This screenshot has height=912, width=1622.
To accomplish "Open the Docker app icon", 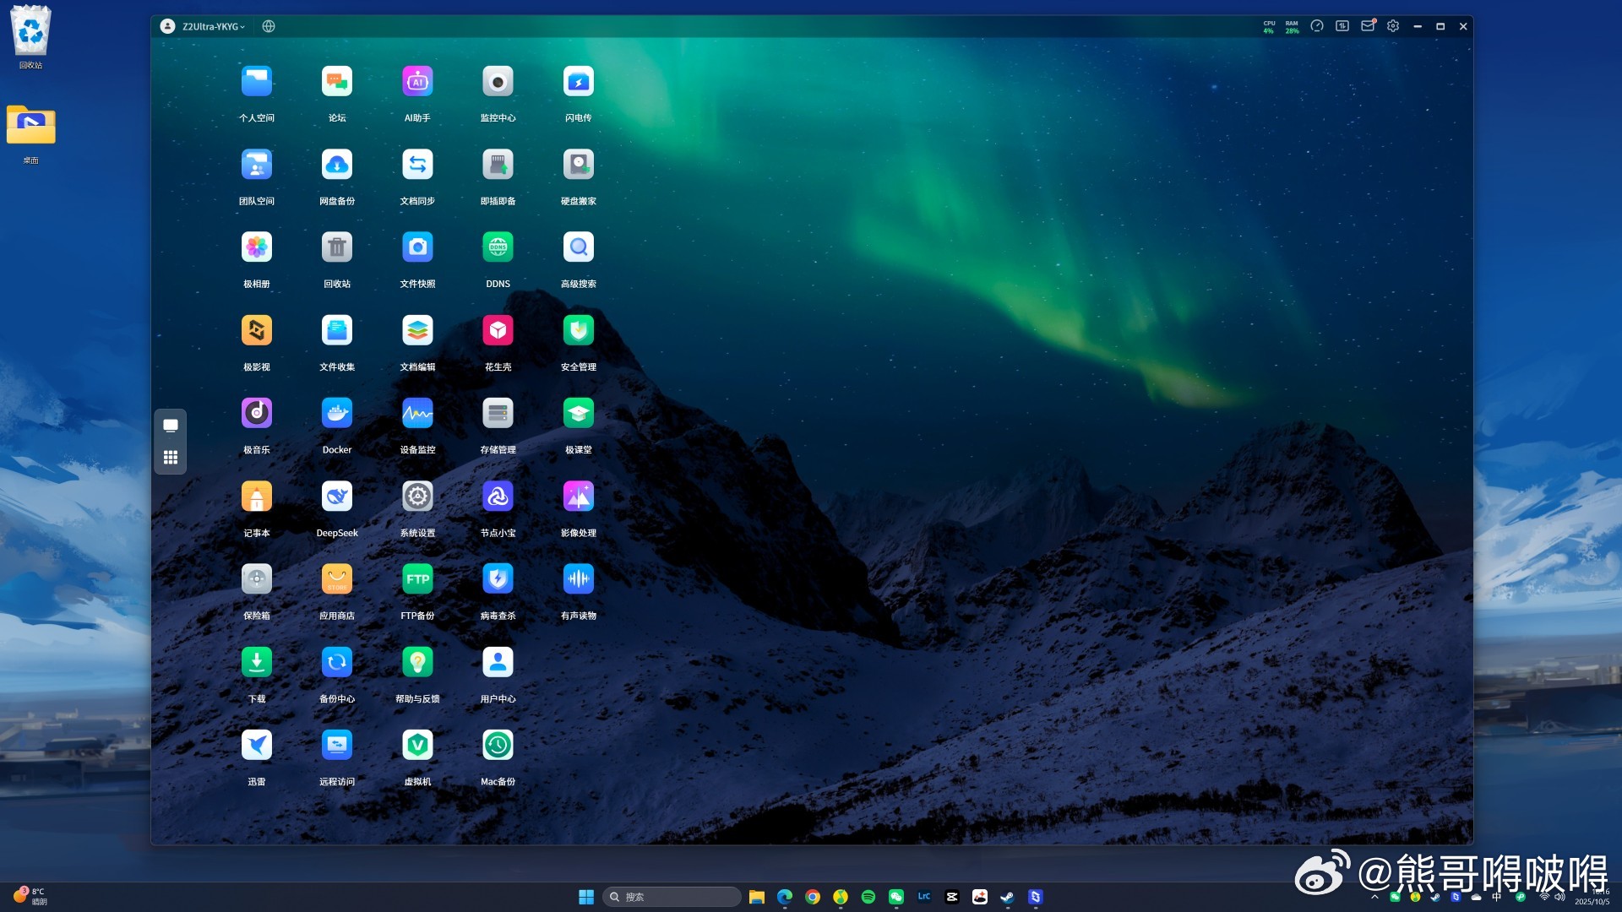I will [336, 414].
